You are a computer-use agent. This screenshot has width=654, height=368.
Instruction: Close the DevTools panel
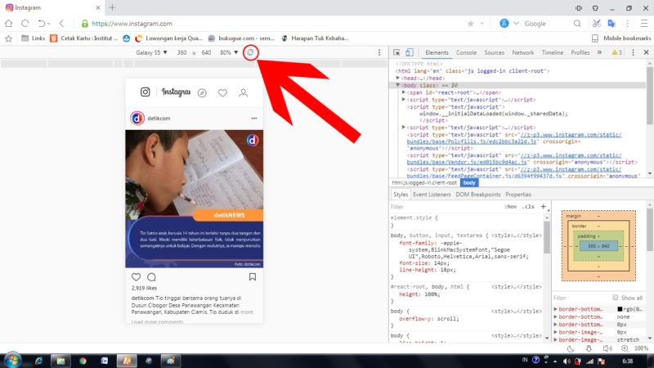pos(646,52)
